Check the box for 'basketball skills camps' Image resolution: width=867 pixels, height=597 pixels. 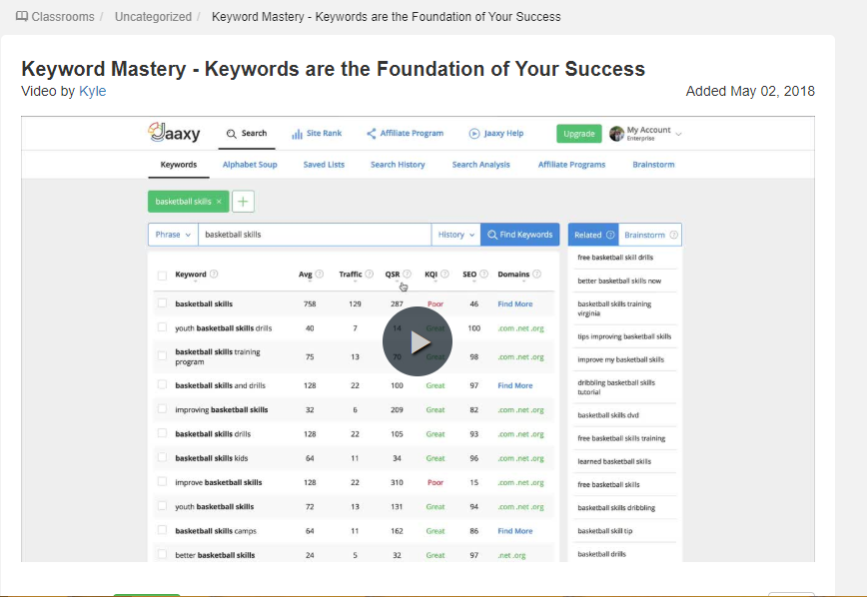point(162,530)
